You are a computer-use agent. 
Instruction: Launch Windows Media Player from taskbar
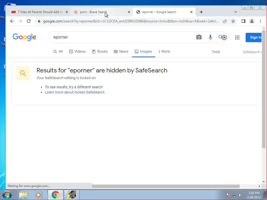(x=39, y=195)
